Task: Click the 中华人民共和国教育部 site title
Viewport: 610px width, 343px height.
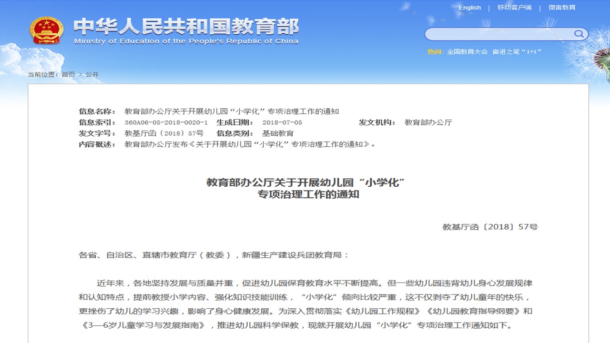Action: (x=186, y=26)
